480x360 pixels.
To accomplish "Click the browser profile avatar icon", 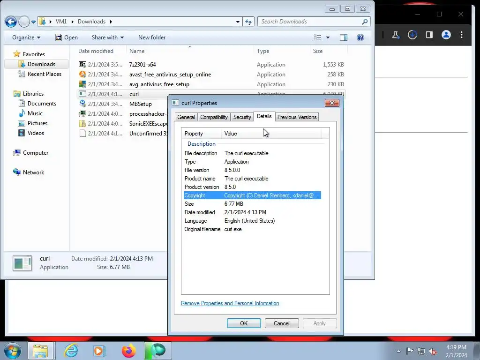I will tap(446, 35).
